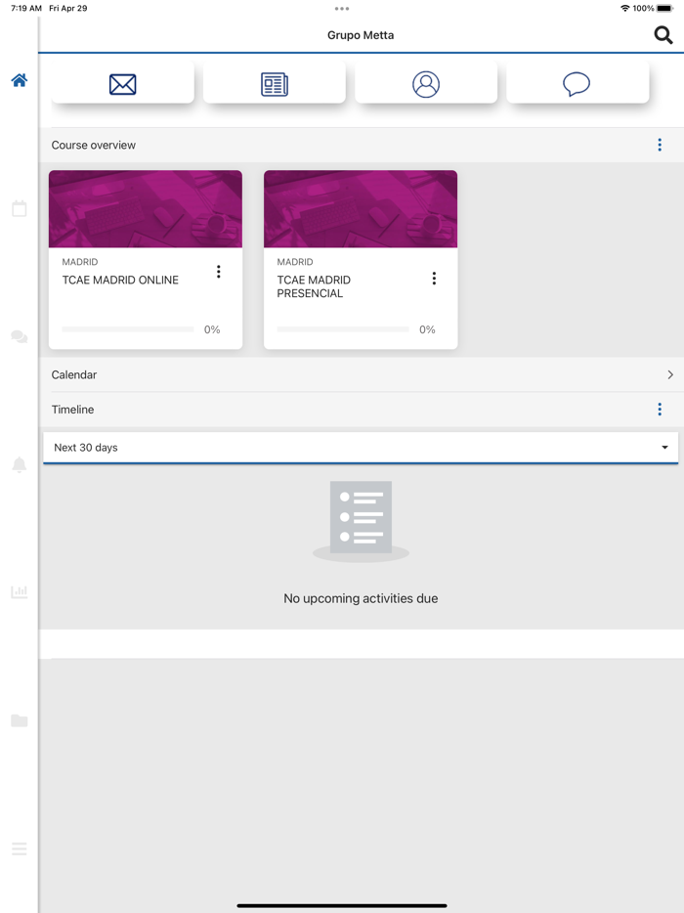Select TCAE MADRID PRESENCIAL course image
Image resolution: width=684 pixels, height=913 pixels.
point(361,209)
